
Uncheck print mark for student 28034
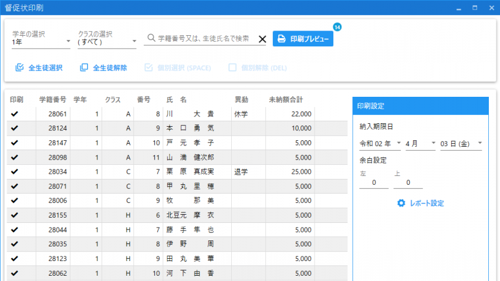[15, 171]
